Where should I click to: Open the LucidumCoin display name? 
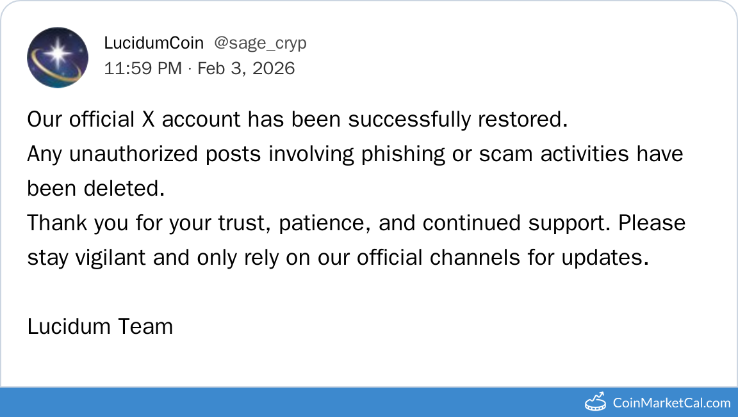click(x=154, y=43)
